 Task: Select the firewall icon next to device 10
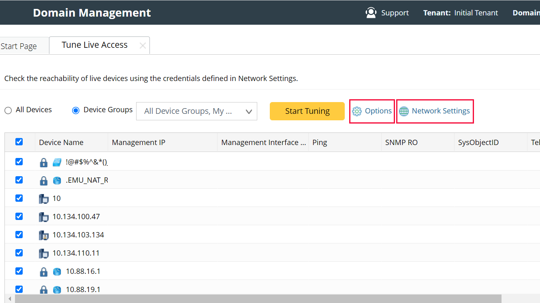point(43,198)
